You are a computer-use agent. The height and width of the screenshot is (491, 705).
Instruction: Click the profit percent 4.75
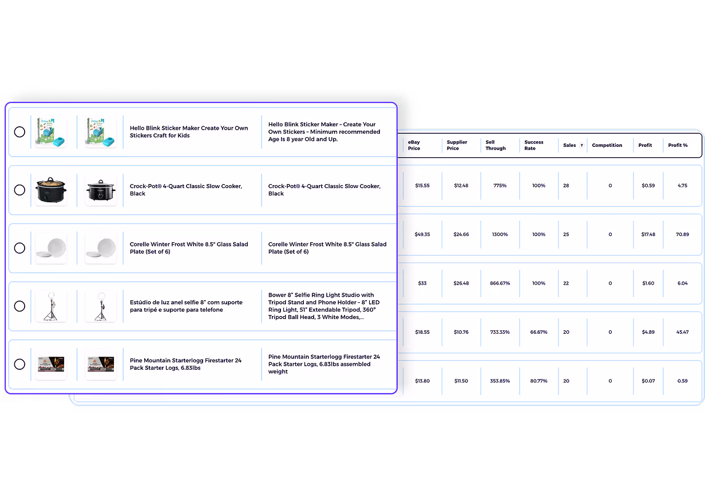coord(683,186)
